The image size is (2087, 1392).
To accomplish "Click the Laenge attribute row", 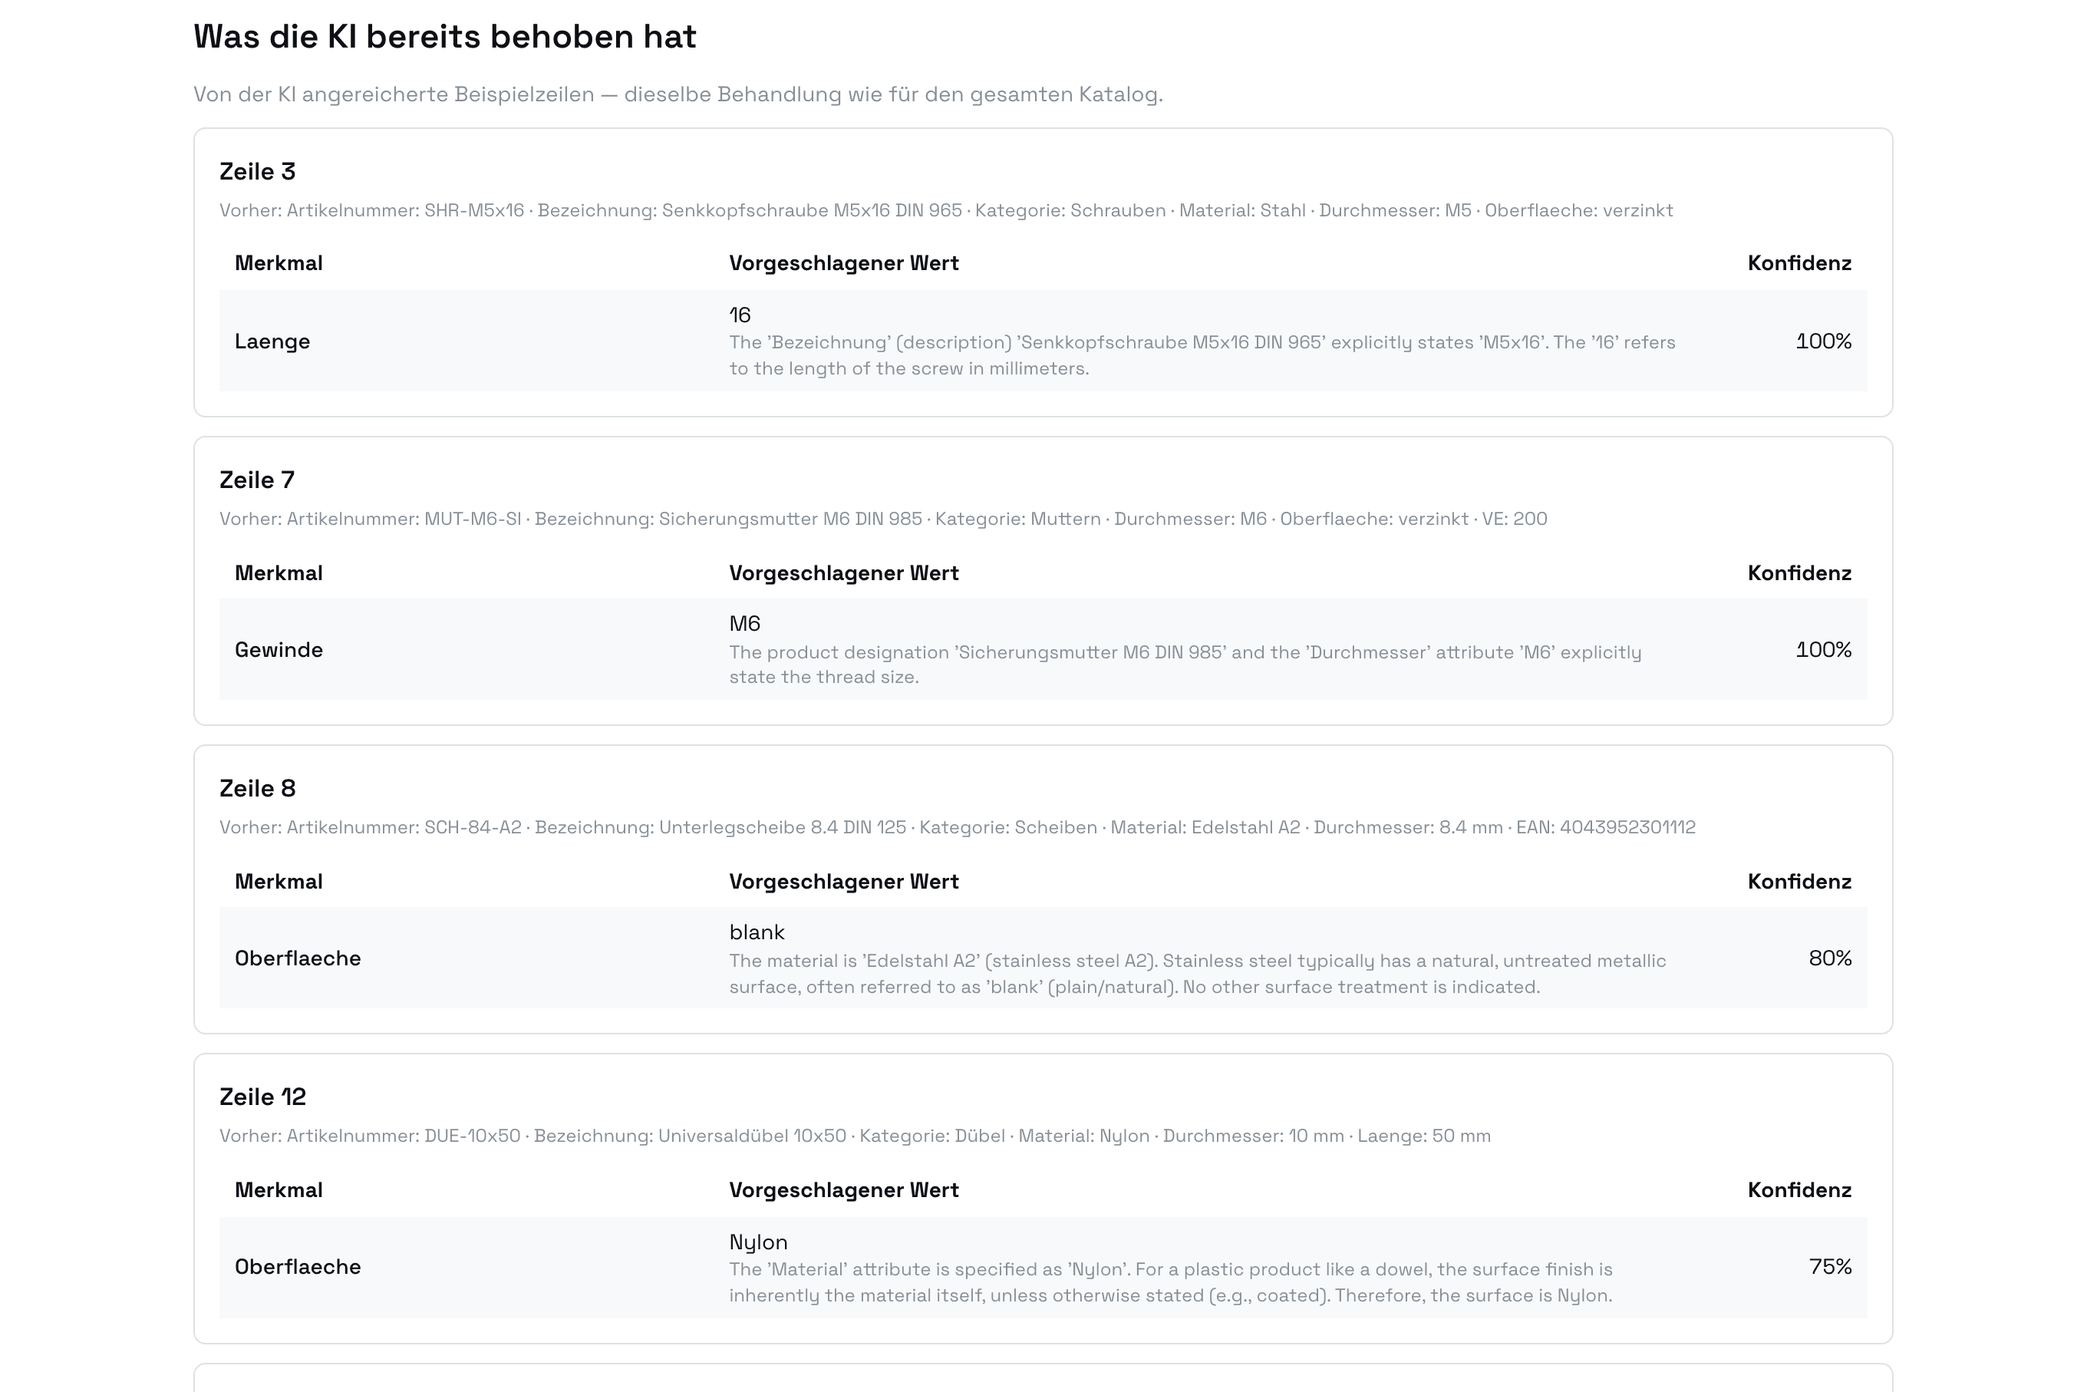I will (1043, 341).
